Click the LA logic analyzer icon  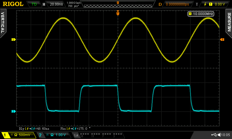(76, 135)
